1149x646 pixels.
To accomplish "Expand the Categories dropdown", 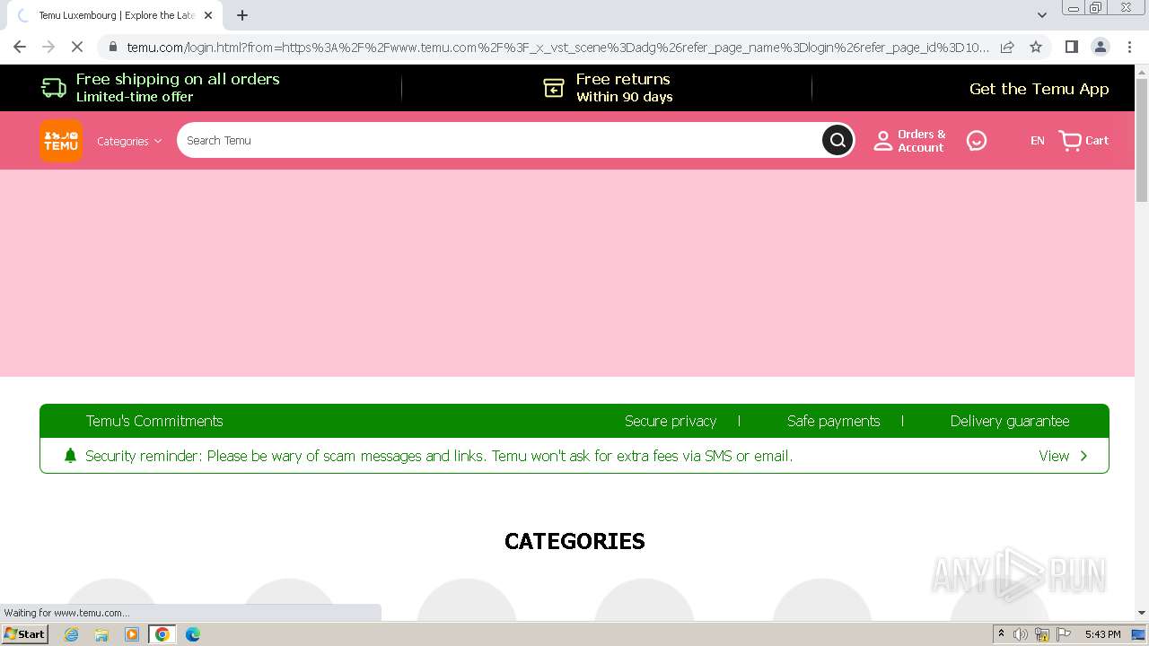I will (129, 141).
